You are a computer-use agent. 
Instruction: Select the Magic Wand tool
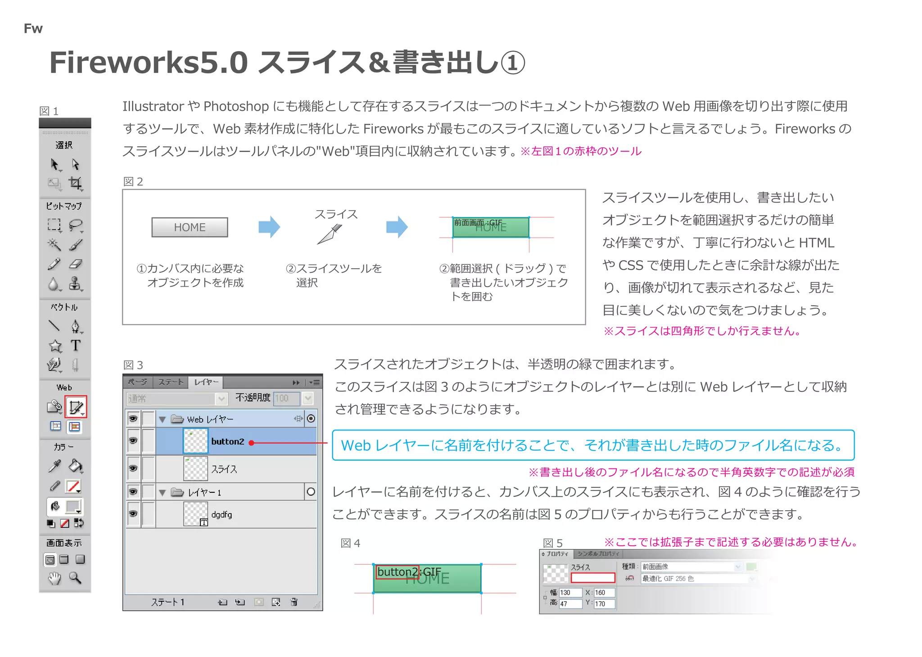pyautogui.click(x=54, y=244)
